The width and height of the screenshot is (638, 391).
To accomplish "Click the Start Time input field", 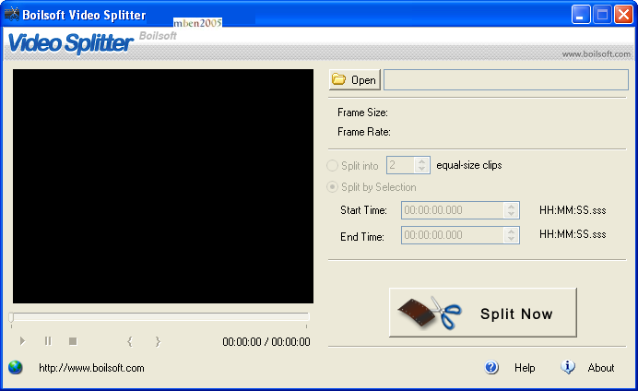I will tap(453, 210).
